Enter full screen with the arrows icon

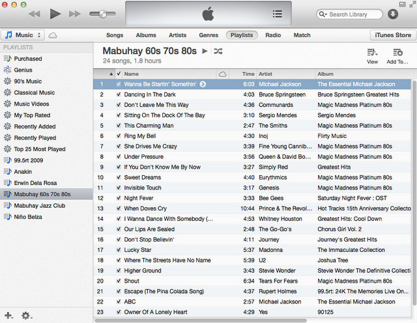pyautogui.click(x=412, y=5)
